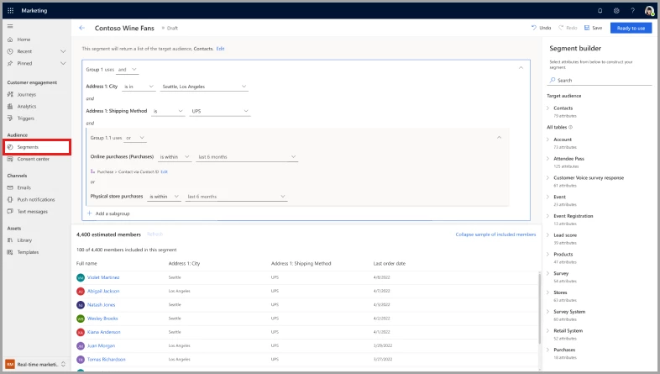The height and width of the screenshot is (374, 660).
Task: Click the Natash Jones avatar icon
Action: point(81,304)
